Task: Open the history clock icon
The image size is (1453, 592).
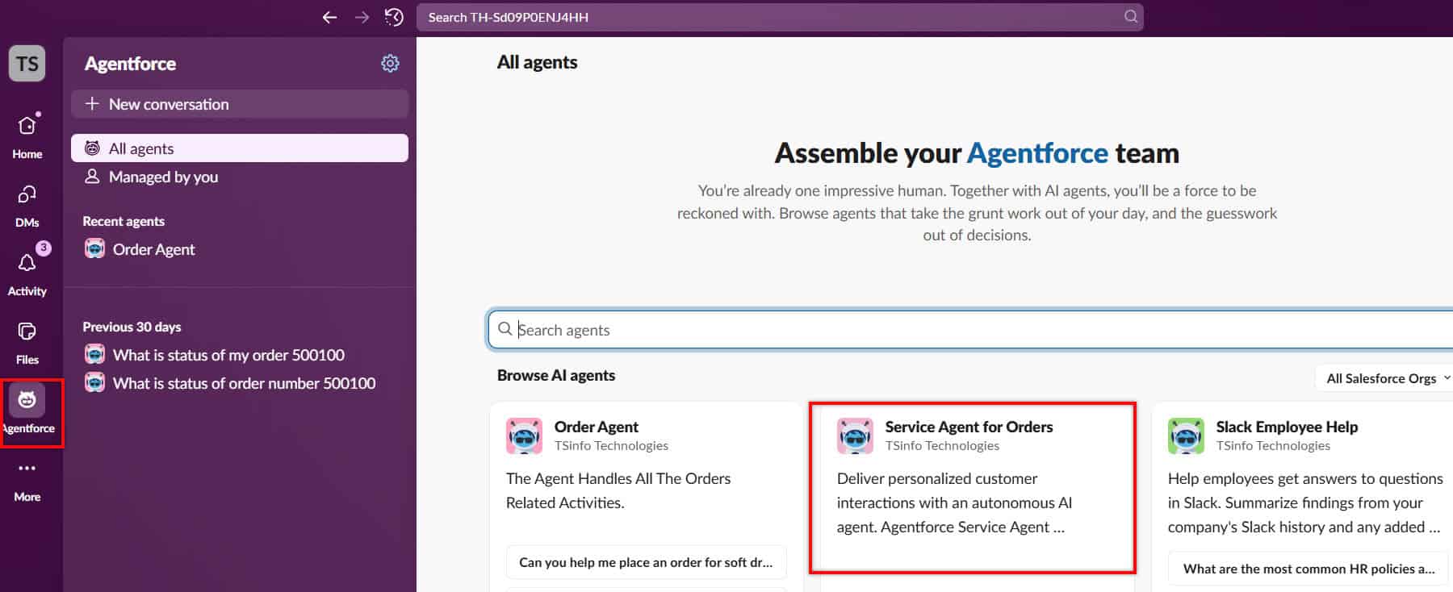Action: click(x=394, y=17)
